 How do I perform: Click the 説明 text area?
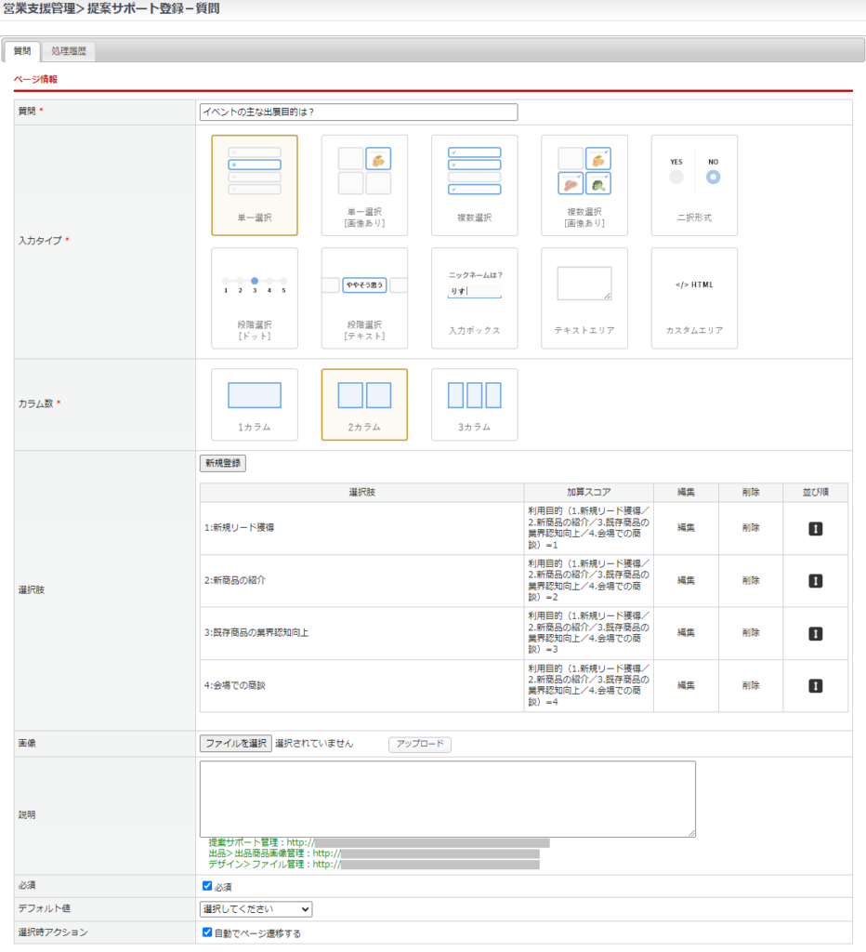447,799
